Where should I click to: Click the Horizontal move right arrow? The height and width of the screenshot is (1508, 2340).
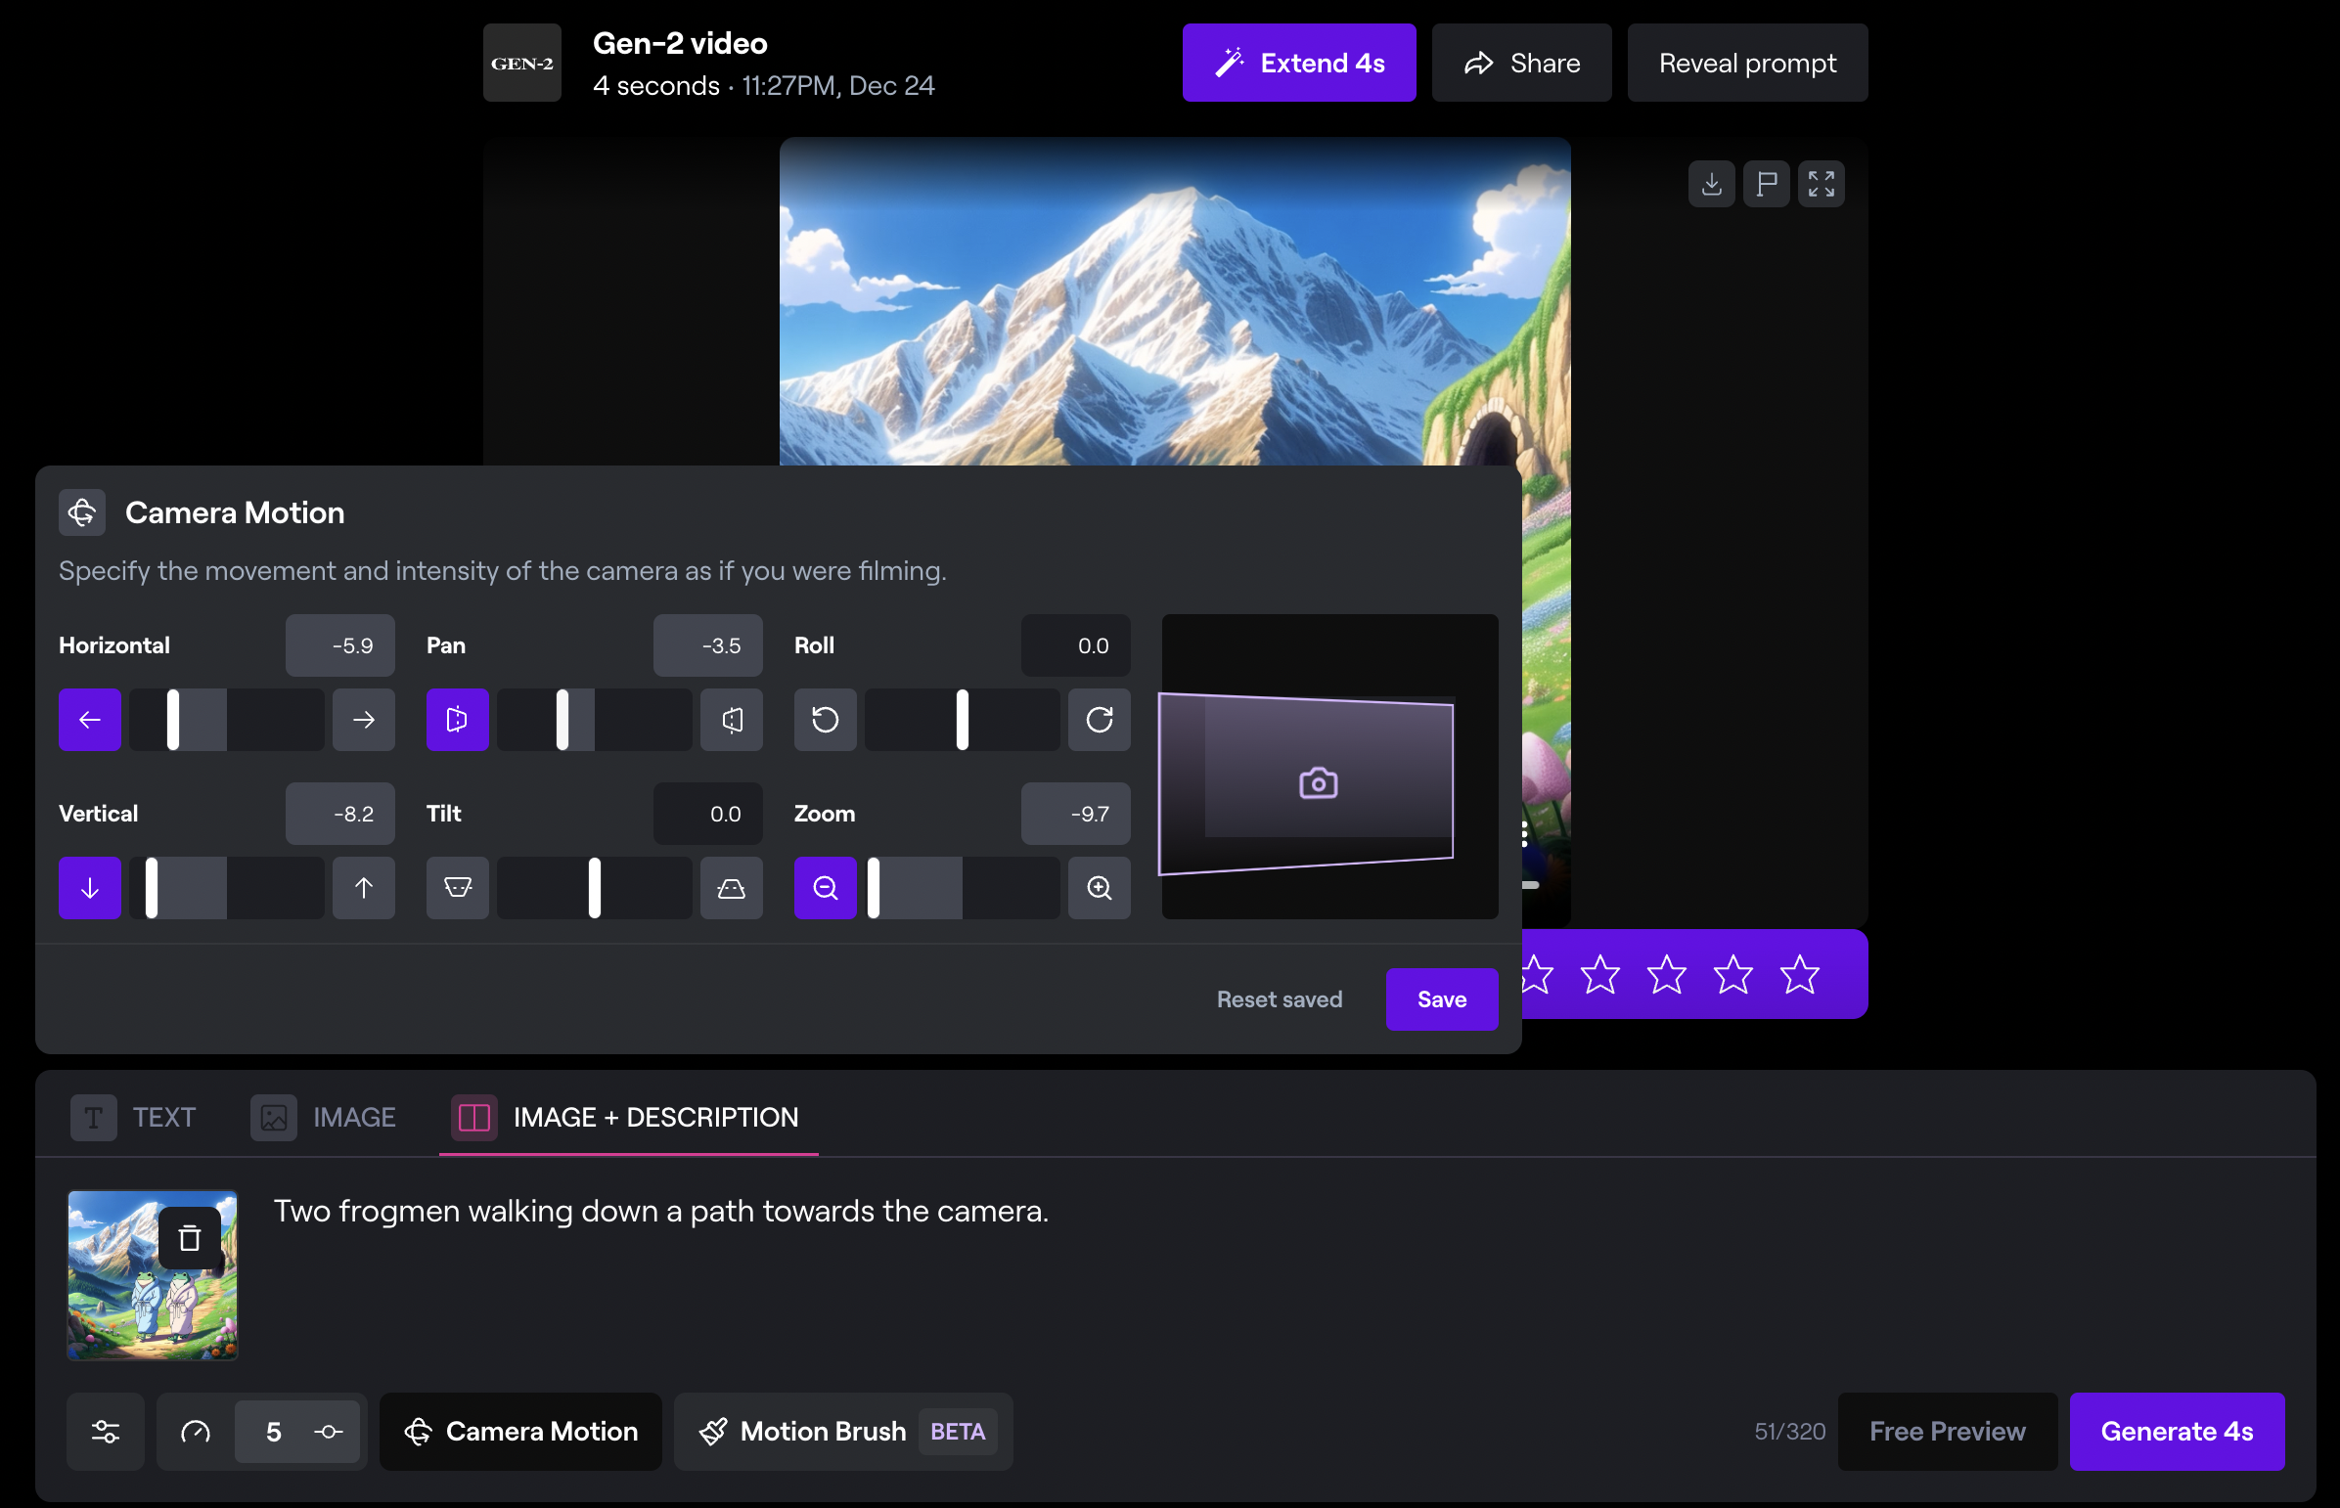(x=363, y=720)
